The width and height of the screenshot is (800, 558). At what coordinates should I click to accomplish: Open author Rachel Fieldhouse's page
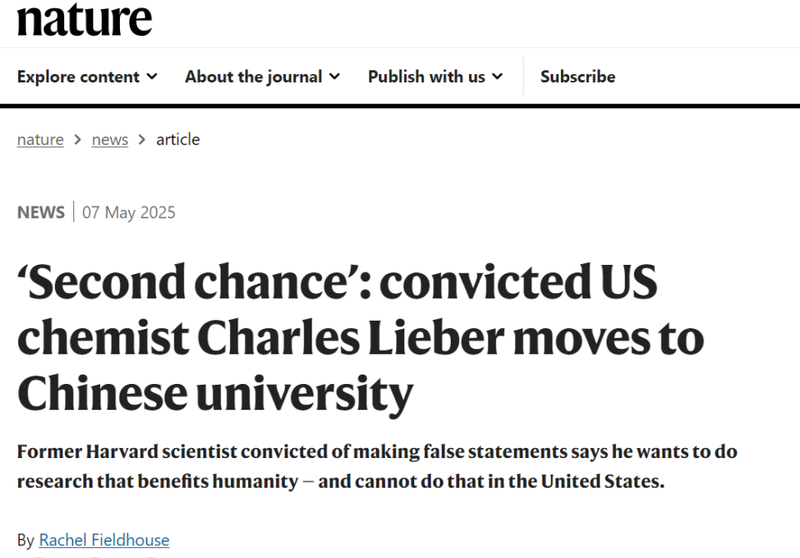104,541
